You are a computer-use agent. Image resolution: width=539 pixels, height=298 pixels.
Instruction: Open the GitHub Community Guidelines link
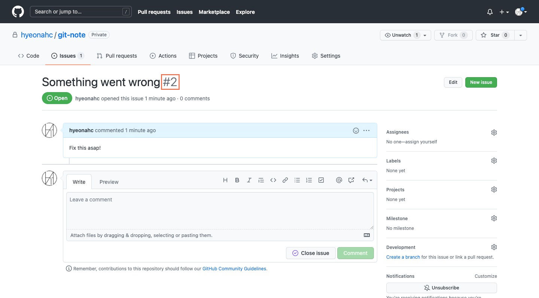pos(234,269)
